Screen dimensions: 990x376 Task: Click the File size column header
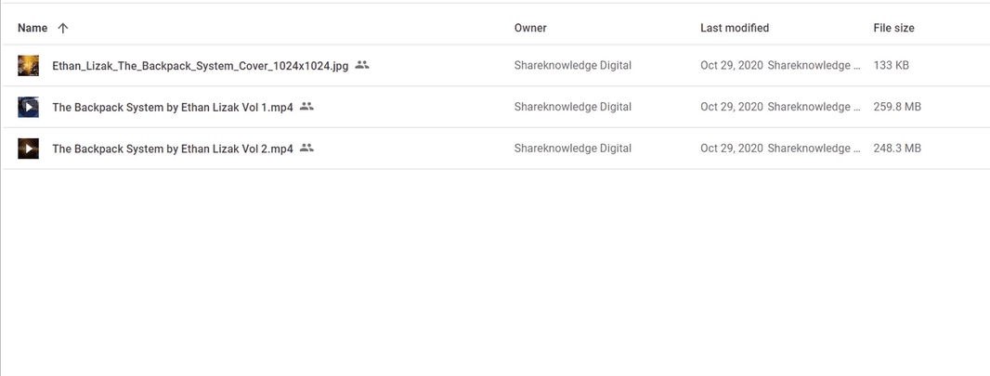pos(893,28)
